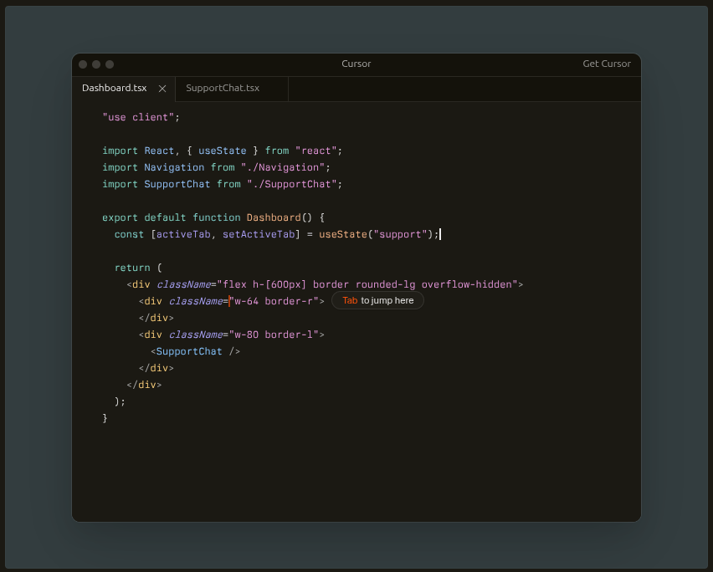713x572 pixels.
Task: Place cursor on setActiveTab variable
Action: click(258, 234)
